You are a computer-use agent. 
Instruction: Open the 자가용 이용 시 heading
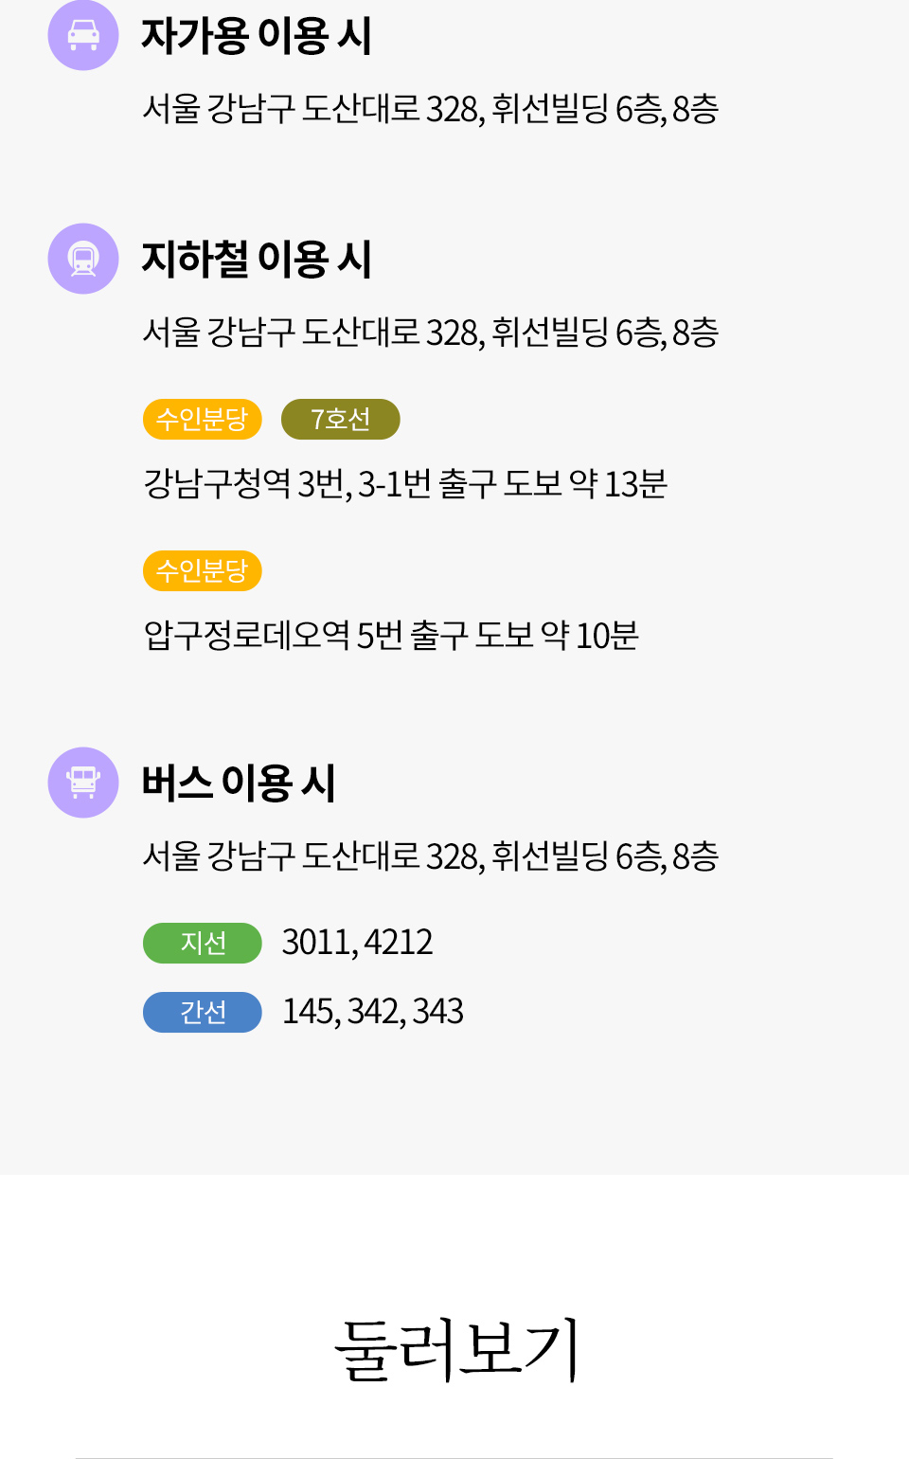pos(257,36)
